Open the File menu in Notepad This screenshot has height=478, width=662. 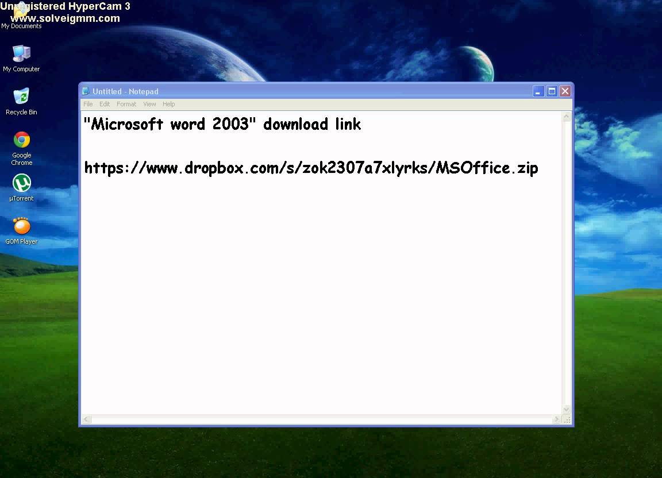pyautogui.click(x=88, y=105)
